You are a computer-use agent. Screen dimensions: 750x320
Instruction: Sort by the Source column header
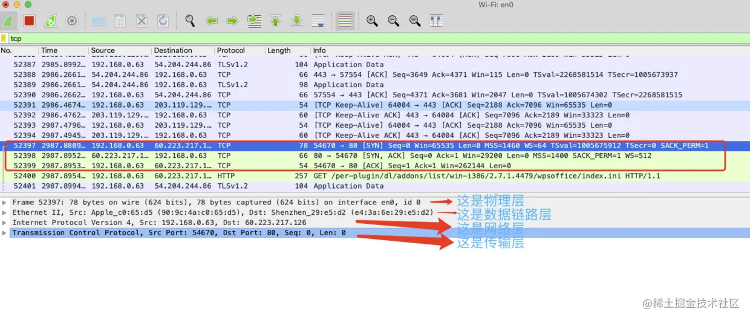point(120,51)
